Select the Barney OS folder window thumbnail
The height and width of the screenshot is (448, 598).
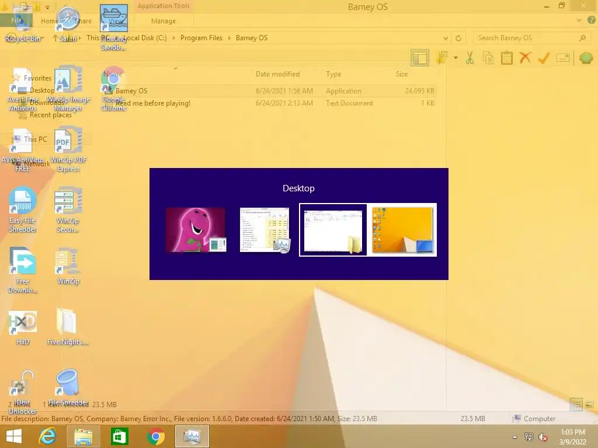click(333, 230)
